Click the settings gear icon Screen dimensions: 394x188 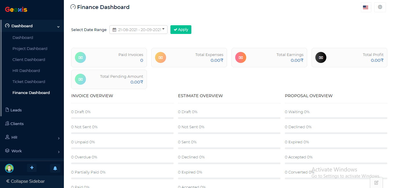coord(380,7)
